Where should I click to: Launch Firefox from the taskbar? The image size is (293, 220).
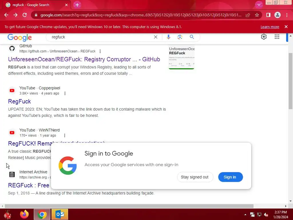[24, 214]
